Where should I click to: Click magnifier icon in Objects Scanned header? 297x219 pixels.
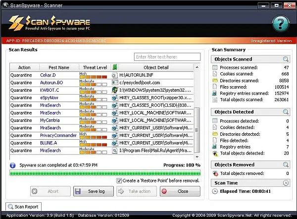click(286, 59)
